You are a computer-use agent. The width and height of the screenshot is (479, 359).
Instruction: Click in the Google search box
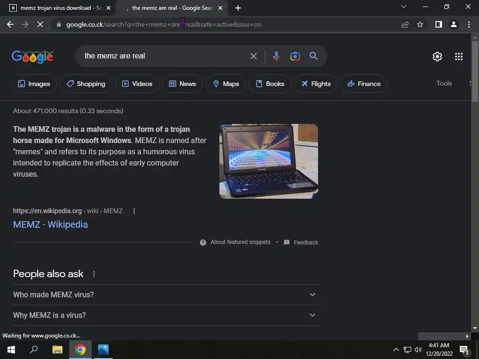pos(165,56)
